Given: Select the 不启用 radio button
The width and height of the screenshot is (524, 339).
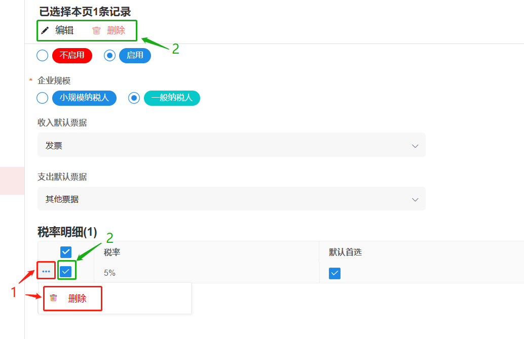Looking at the screenshot, I should coord(43,55).
